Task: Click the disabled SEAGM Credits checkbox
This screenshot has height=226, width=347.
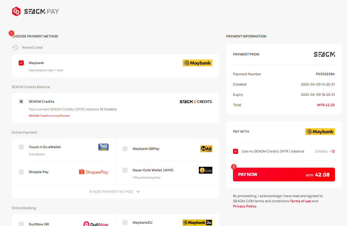Action: (x=21, y=102)
